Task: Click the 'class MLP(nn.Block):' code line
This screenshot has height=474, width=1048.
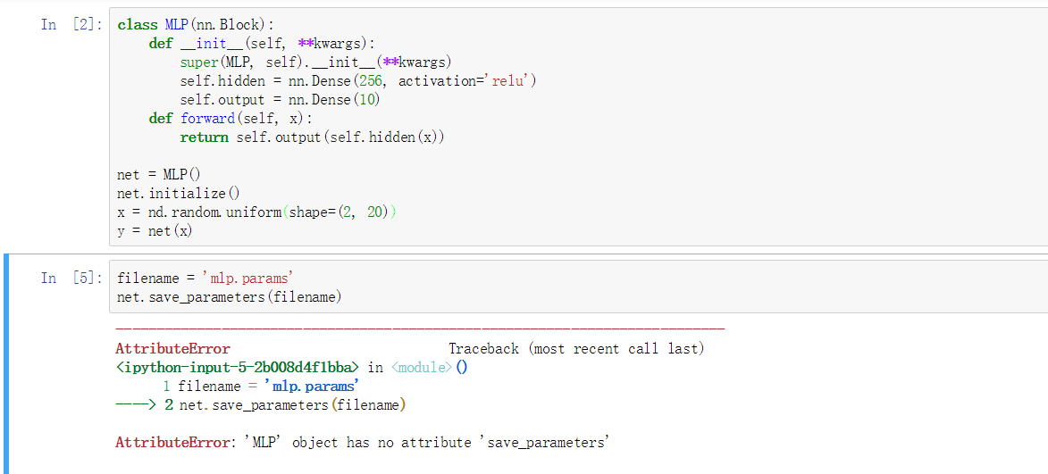Action: click(196, 25)
